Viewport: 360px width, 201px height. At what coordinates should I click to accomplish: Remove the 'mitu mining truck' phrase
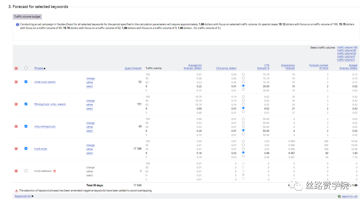coord(16,126)
